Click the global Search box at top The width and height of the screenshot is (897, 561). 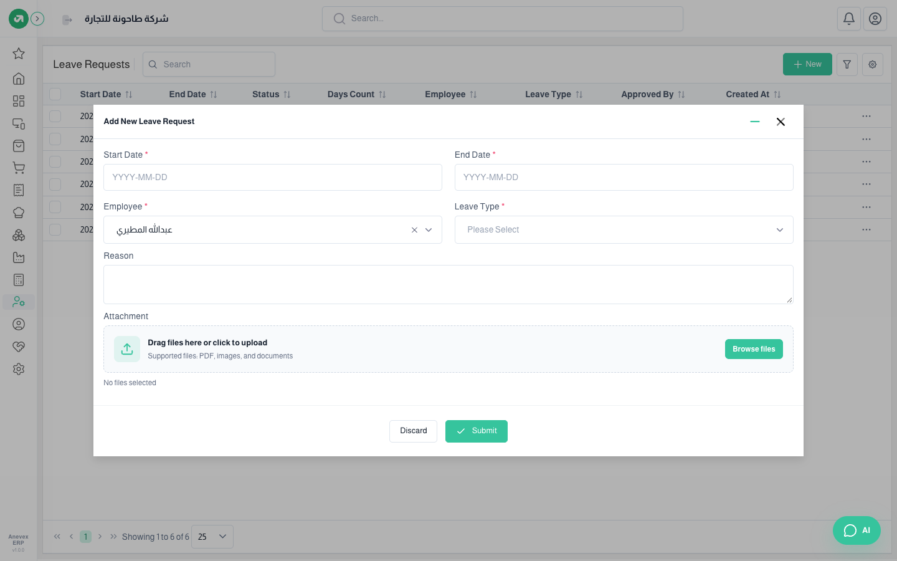[x=503, y=19]
